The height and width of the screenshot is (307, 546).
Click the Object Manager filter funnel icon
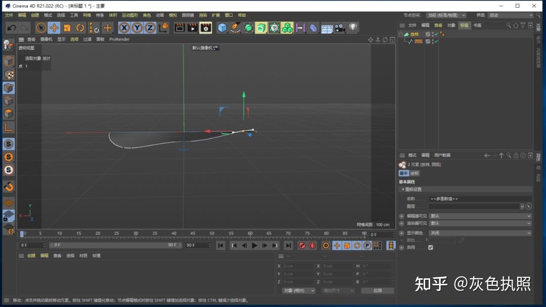[x=523, y=25]
